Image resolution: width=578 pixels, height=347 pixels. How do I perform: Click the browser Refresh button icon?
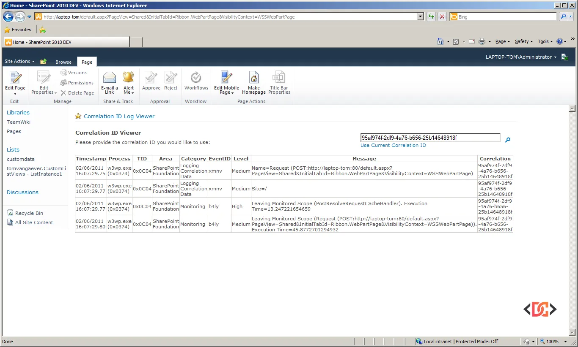pos(431,17)
